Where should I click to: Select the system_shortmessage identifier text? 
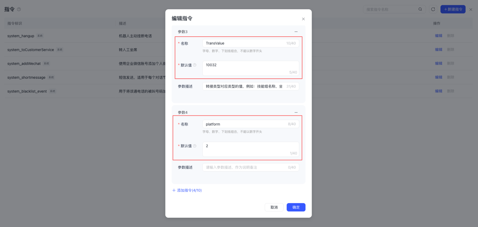26,78
